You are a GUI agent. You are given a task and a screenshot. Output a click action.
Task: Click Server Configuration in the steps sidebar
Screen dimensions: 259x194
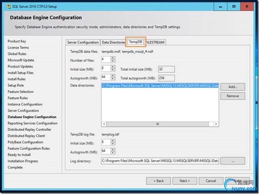click(x=23, y=111)
